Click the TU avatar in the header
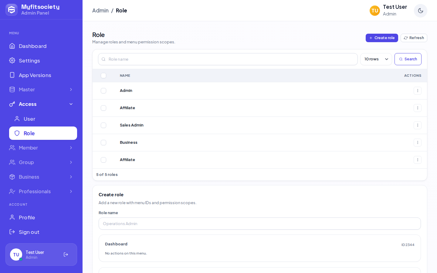Viewport: 437px width, 273px height. point(374,11)
